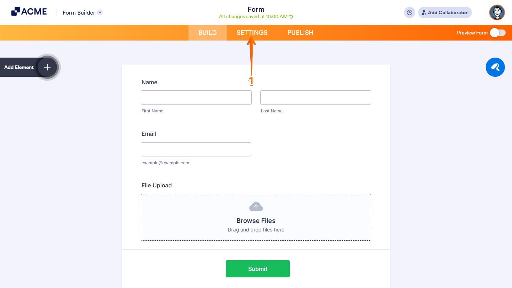
Task: Click the undo arrow beside saved message
Action: click(x=290, y=16)
